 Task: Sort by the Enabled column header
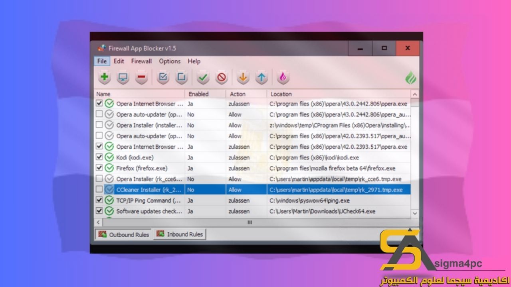[206, 94]
